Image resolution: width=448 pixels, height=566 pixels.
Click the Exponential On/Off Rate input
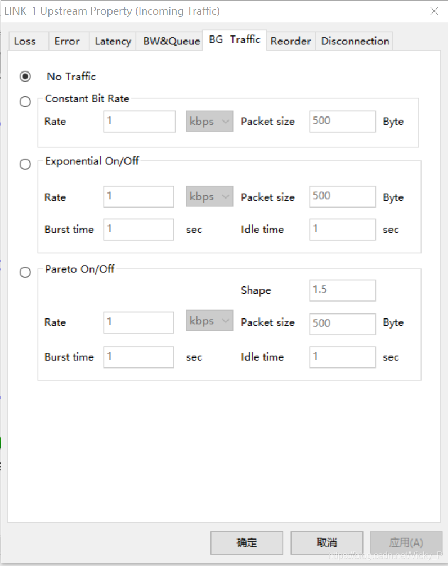point(138,197)
